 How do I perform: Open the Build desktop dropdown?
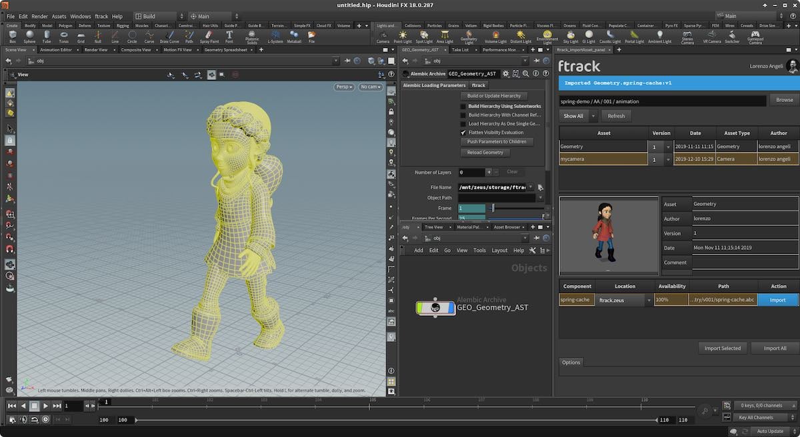(x=159, y=16)
